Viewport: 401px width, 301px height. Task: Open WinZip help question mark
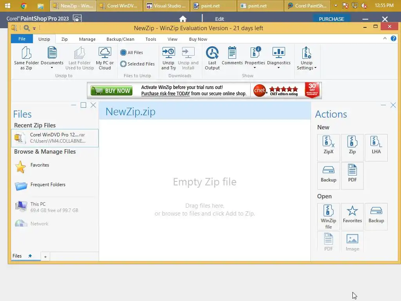point(393,39)
